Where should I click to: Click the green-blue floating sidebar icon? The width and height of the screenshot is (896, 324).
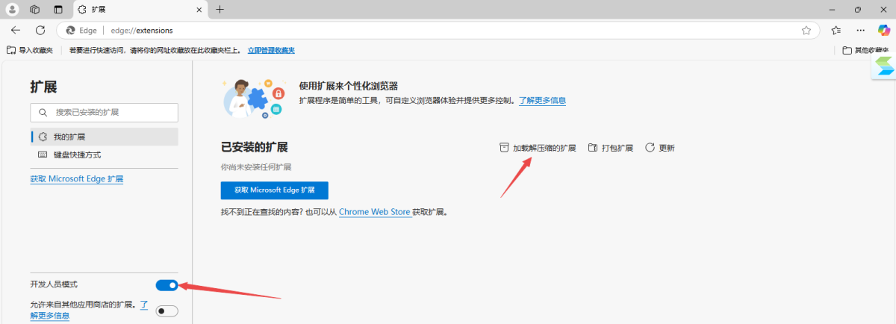click(x=884, y=66)
